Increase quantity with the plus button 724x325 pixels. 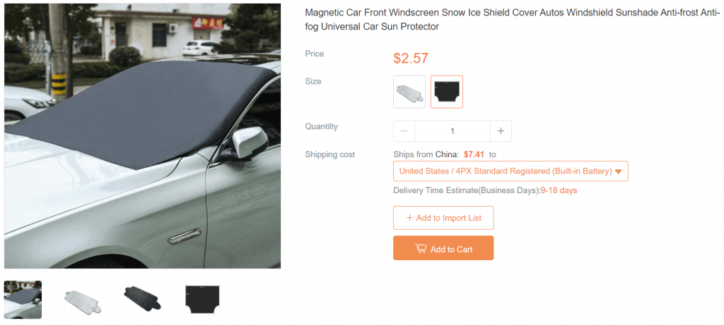click(501, 131)
